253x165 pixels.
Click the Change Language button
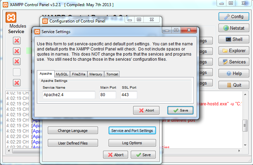(73, 130)
